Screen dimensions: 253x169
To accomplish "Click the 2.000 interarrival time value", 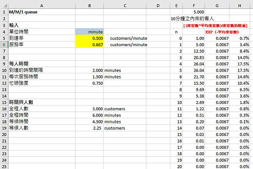I will (x=97, y=70).
